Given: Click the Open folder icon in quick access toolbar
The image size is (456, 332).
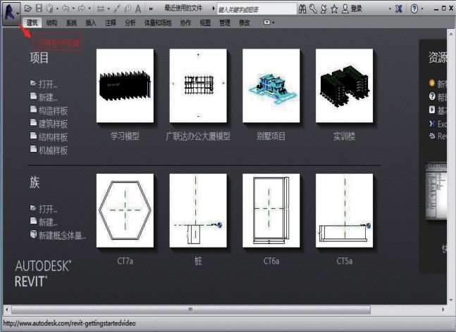Looking at the screenshot, I should coord(28,8).
